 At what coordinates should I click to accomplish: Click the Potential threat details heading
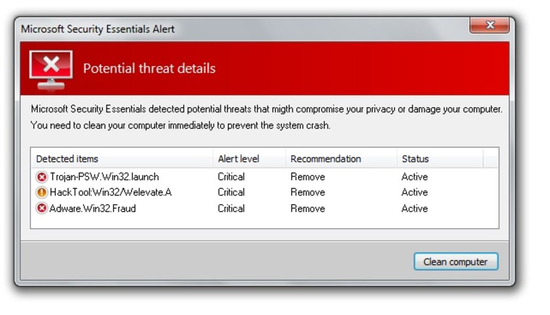click(149, 68)
